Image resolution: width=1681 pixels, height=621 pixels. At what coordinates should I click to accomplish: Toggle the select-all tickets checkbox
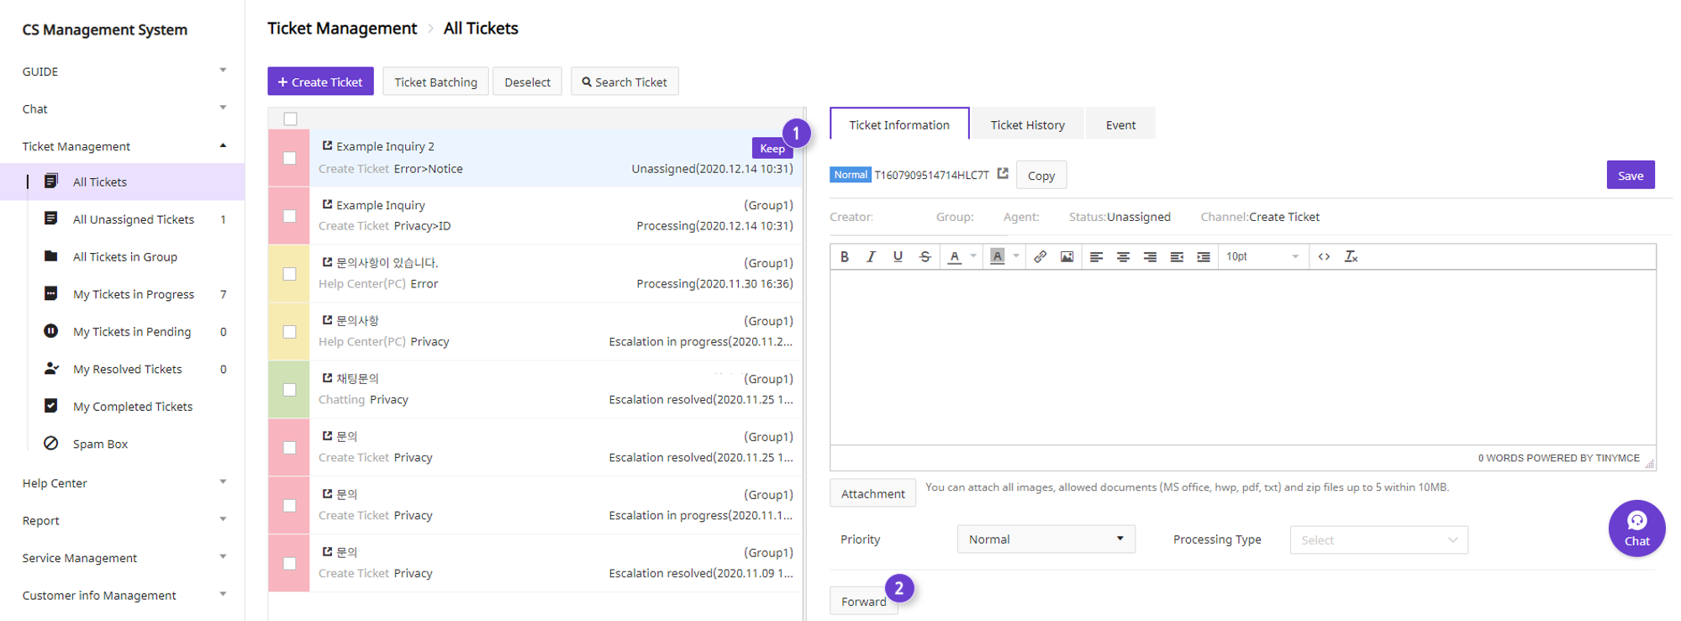(291, 118)
